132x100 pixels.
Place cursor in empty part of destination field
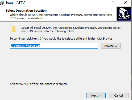69,46
